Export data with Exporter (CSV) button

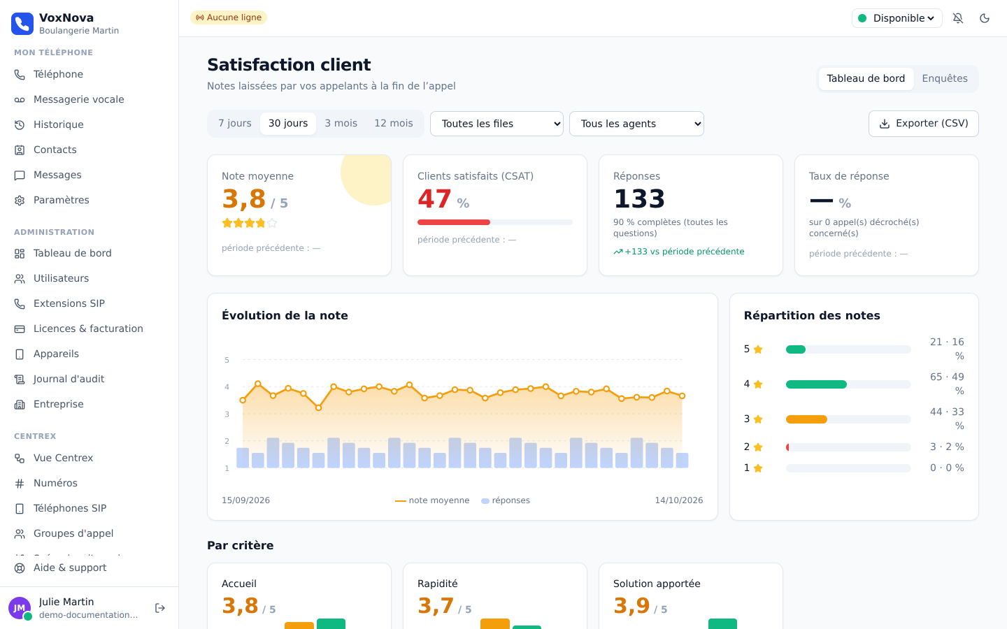pyautogui.click(x=924, y=124)
